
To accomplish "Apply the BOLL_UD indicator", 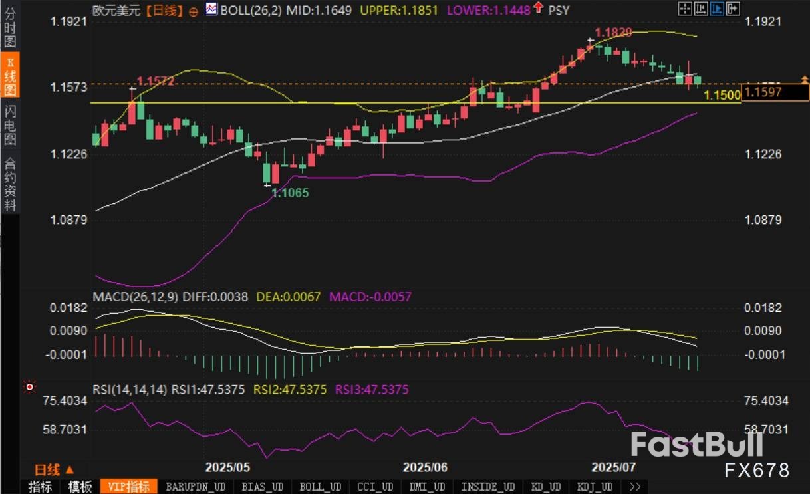I will [x=321, y=487].
